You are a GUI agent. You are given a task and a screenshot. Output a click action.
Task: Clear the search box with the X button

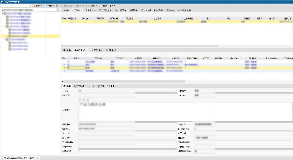point(30,6)
